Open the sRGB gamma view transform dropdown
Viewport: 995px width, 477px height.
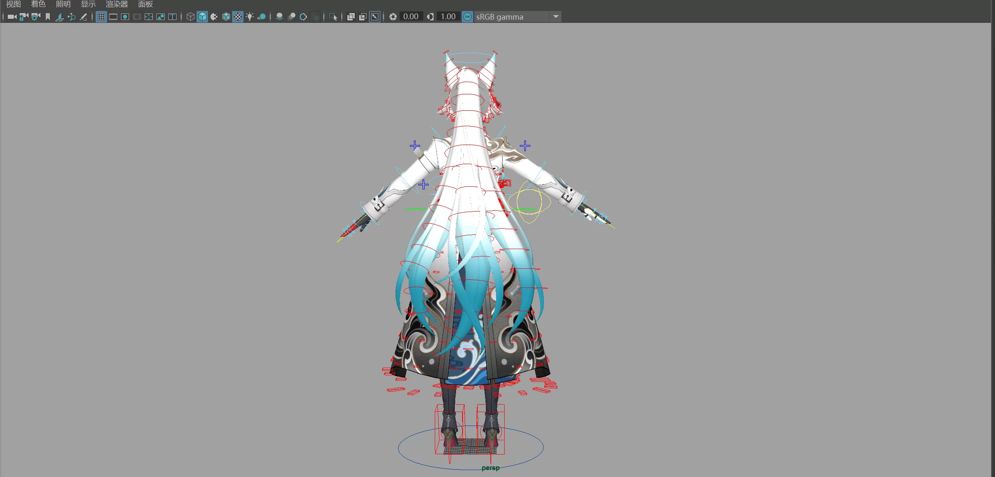click(555, 17)
